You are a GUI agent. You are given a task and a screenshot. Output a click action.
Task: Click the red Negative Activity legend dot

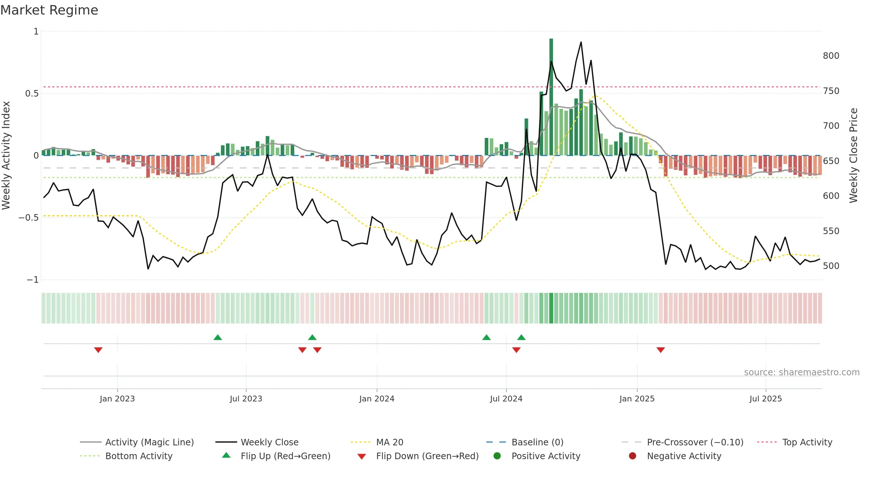[x=633, y=456]
